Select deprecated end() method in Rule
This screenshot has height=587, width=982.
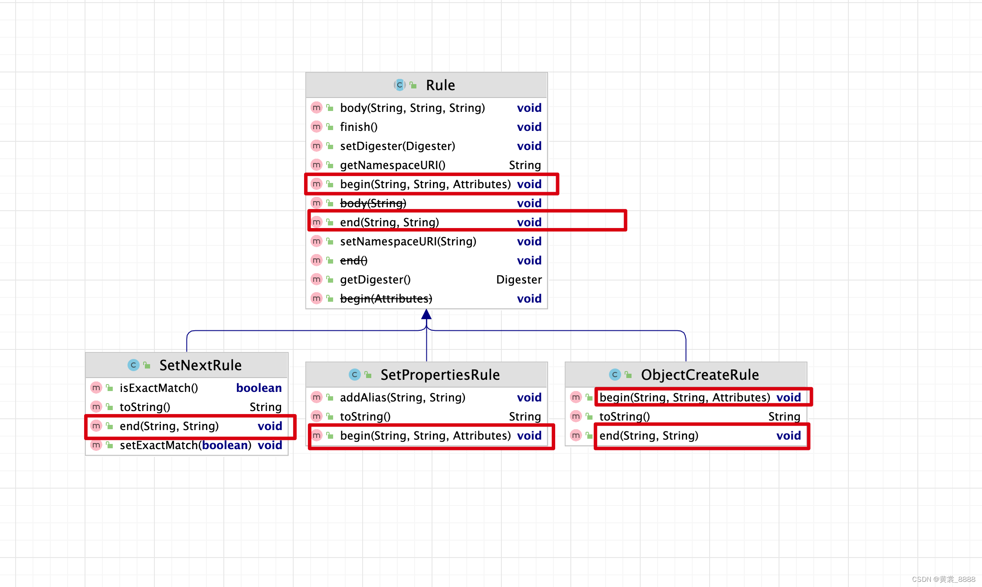click(x=427, y=260)
